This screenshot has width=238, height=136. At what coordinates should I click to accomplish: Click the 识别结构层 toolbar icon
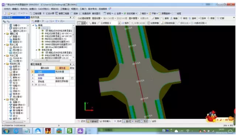162,23
